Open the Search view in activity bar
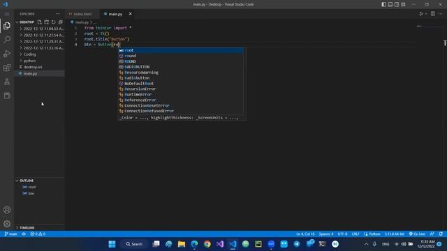This screenshot has height=251, width=447. 7,40
